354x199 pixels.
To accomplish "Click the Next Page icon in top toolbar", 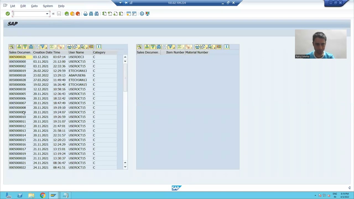I will pyautogui.click(x=115, y=14).
